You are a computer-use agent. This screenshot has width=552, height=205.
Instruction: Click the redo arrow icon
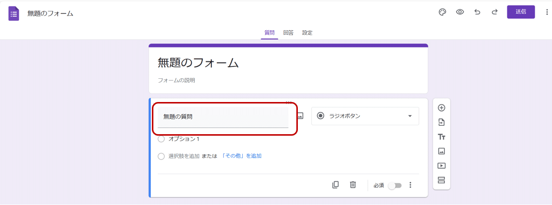coord(494,12)
